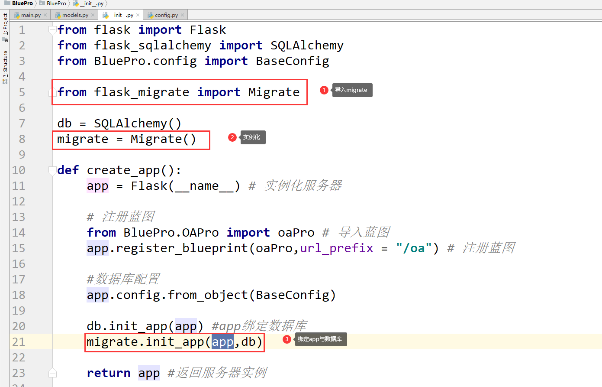Click the Python file icon on main.py tab
Screen dimensions: 602x387
pos(17,15)
